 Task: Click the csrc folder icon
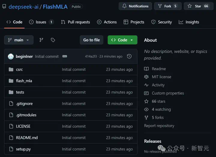click(11, 69)
